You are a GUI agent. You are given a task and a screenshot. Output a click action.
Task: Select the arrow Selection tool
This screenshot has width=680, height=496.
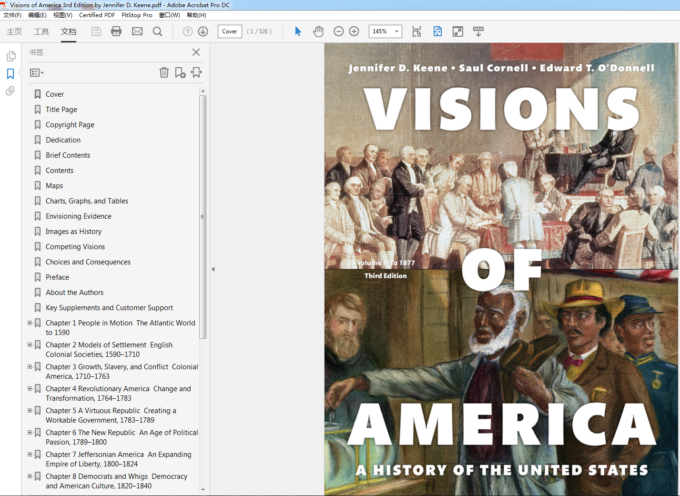298,31
